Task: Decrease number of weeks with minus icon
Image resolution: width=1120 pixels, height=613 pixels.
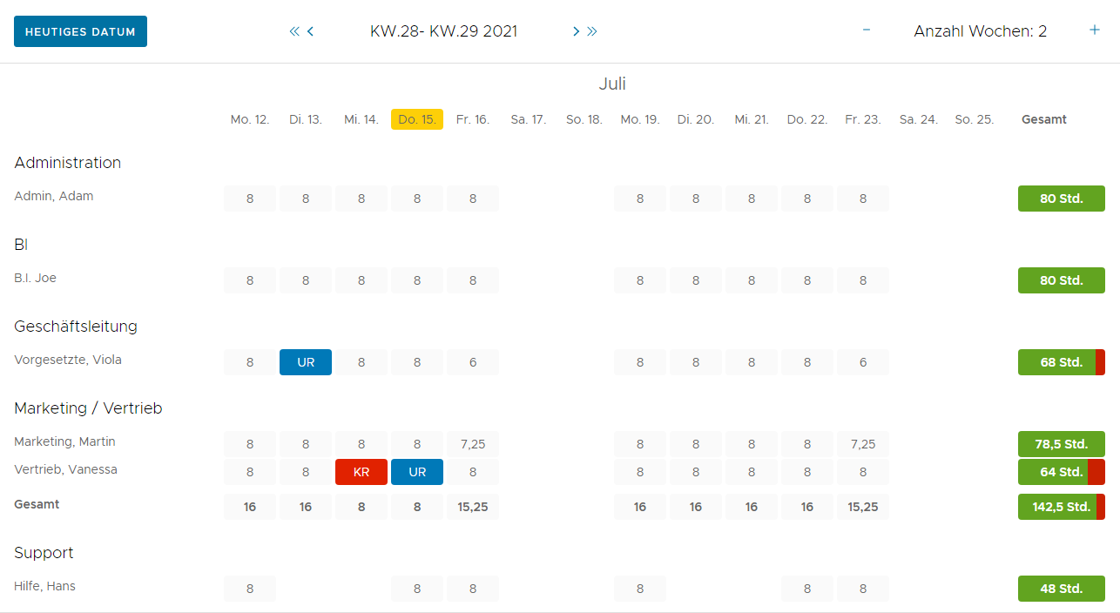Action: (867, 30)
